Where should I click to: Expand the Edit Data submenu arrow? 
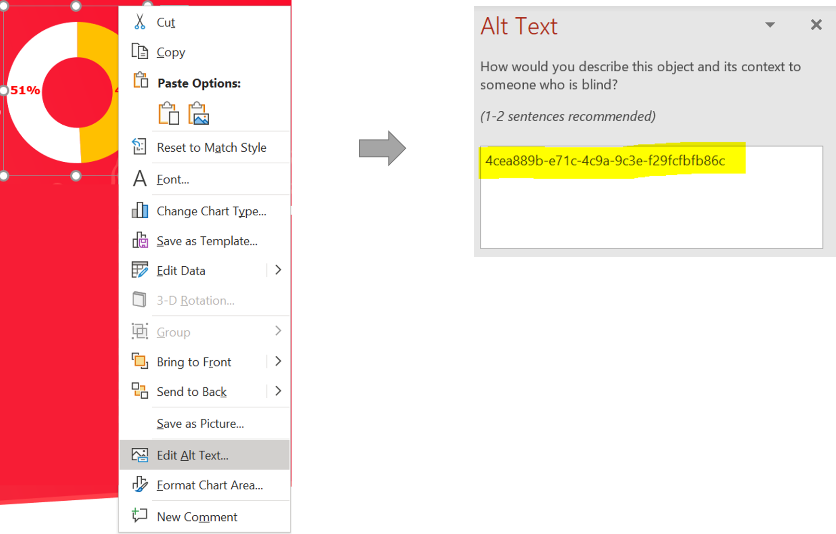tap(278, 270)
